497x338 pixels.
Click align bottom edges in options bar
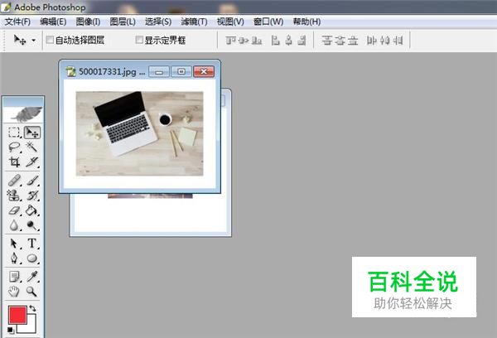coord(257,41)
